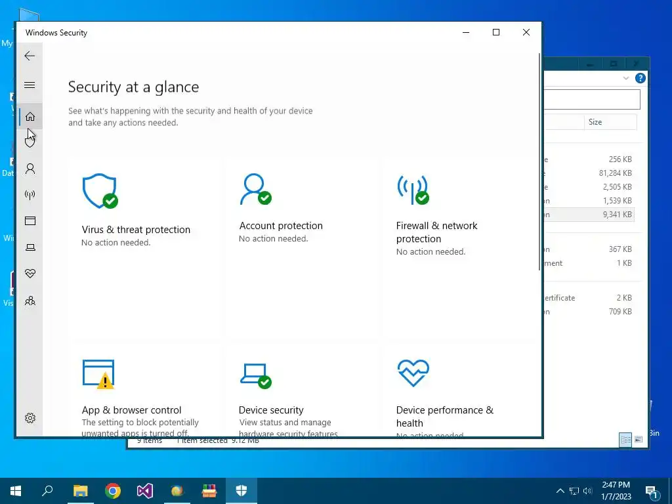Open taskbar search magnifier
This screenshot has width=672, height=504.
tap(47, 491)
